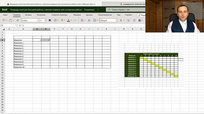The height and width of the screenshot is (114, 204).
Task: Increase decimal places icon
Action: click(x=128, y=20)
